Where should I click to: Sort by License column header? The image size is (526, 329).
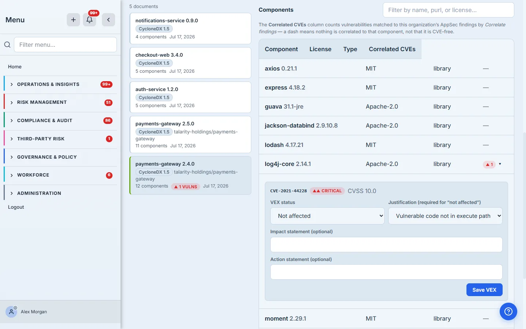320,49
